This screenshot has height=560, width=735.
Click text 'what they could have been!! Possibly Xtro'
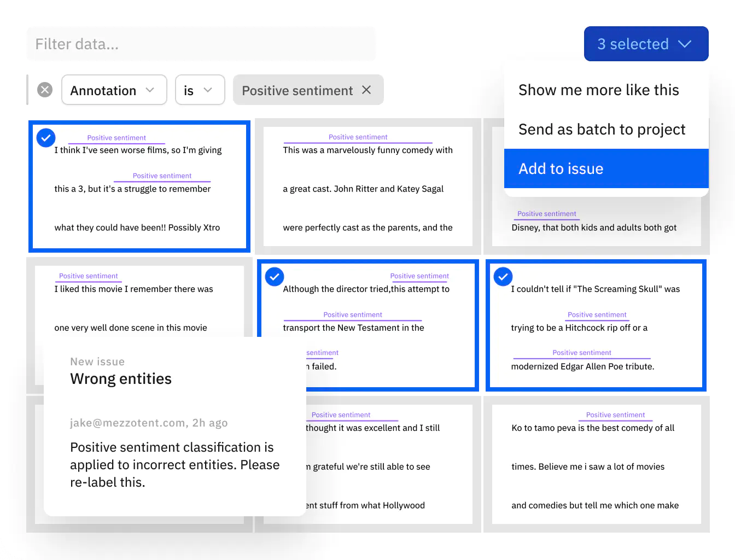point(137,227)
